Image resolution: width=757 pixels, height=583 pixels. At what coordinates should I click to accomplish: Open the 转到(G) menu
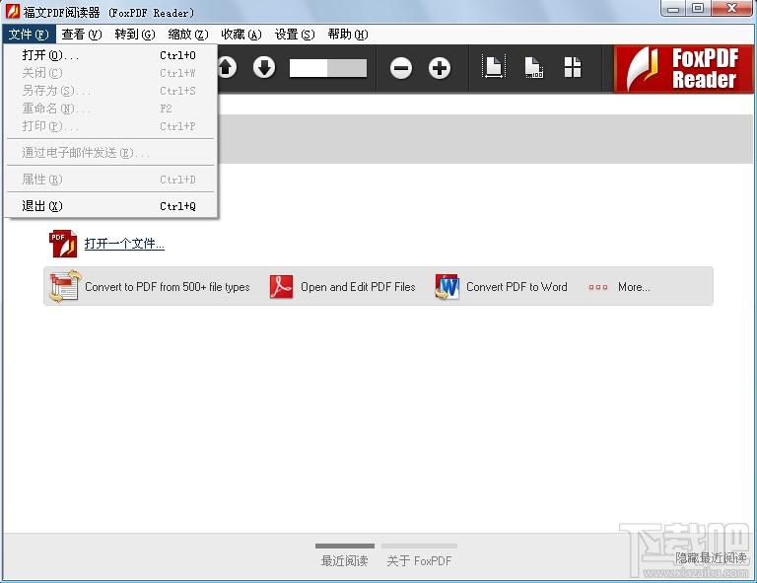pyautogui.click(x=135, y=35)
